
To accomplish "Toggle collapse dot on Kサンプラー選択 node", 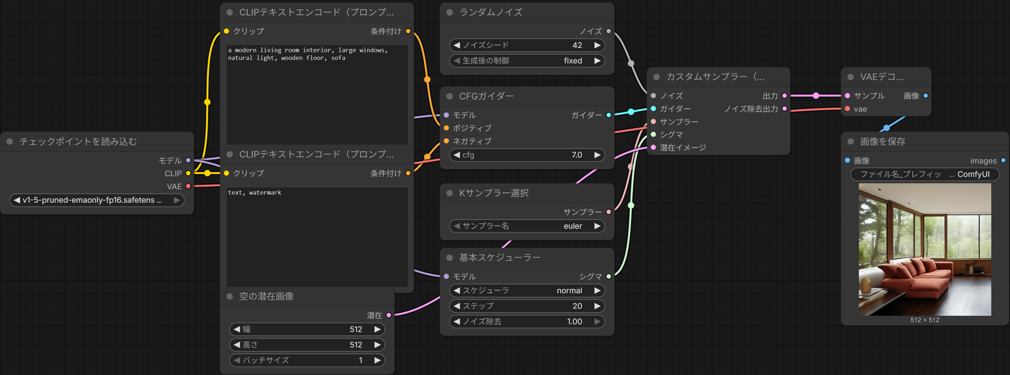I will tap(449, 193).
